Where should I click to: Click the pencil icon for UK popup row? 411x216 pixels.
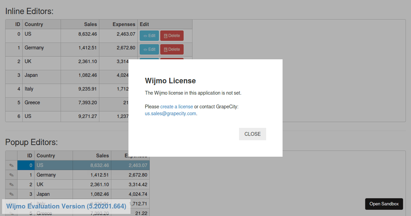(11, 184)
